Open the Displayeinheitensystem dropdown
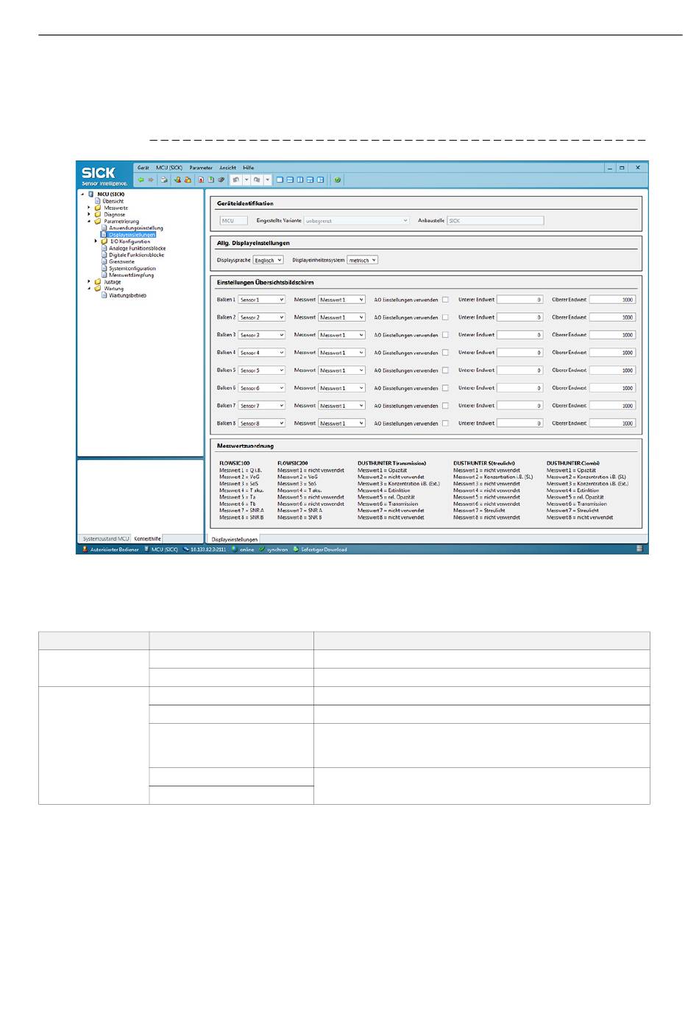Image resolution: width=699 pixels, height=1022 pixels. (362, 260)
